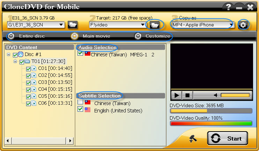The width and height of the screenshot is (259, 151).
Task: Uncheck chapter C03 checkbox
Action: 28,83
